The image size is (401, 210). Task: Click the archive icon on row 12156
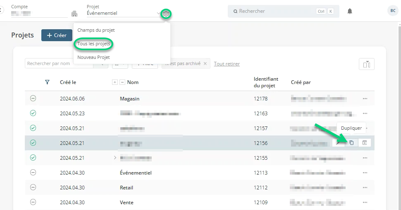click(x=365, y=143)
